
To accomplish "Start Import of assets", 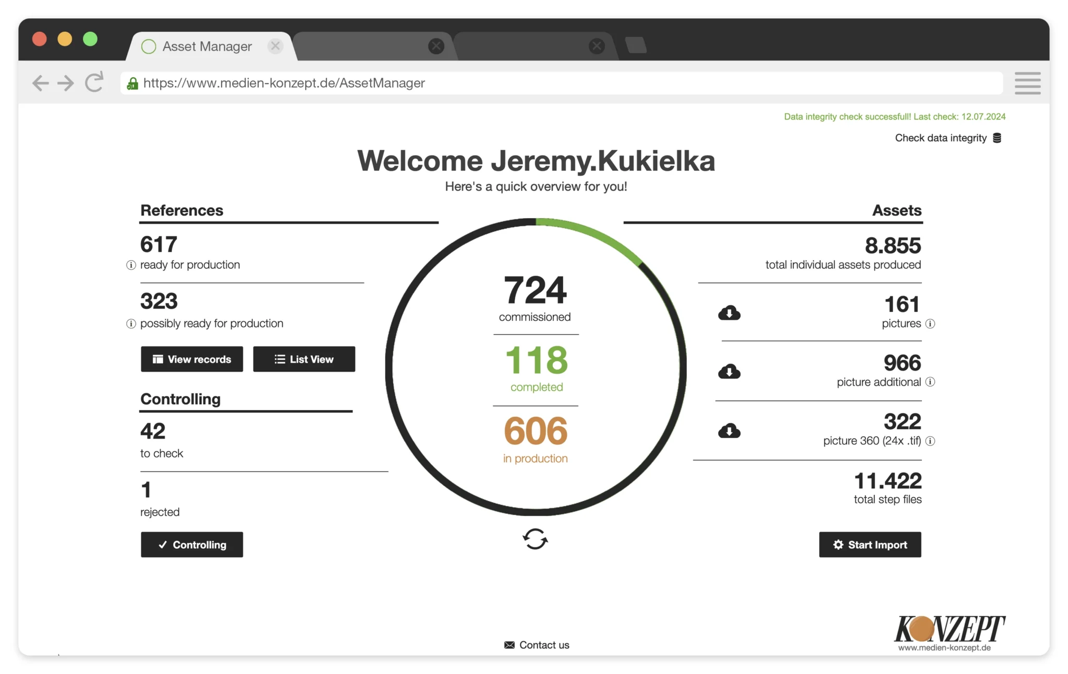I will [870, 545].
